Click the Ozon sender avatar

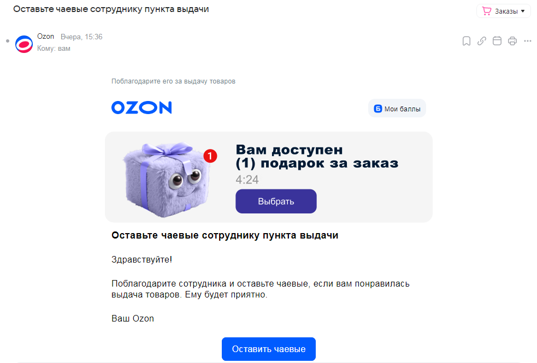[x=24, y=44]
